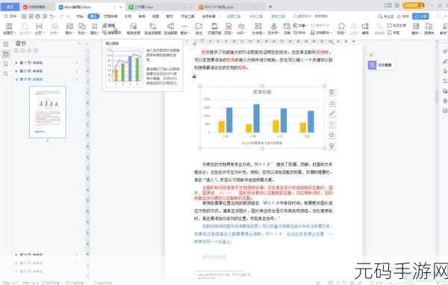Click the flowchart icon in ribbon
This screenshot has height=285, width=448.
(153, 27)
